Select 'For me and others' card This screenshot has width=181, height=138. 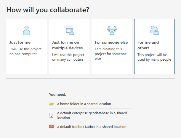pos(154,46)
